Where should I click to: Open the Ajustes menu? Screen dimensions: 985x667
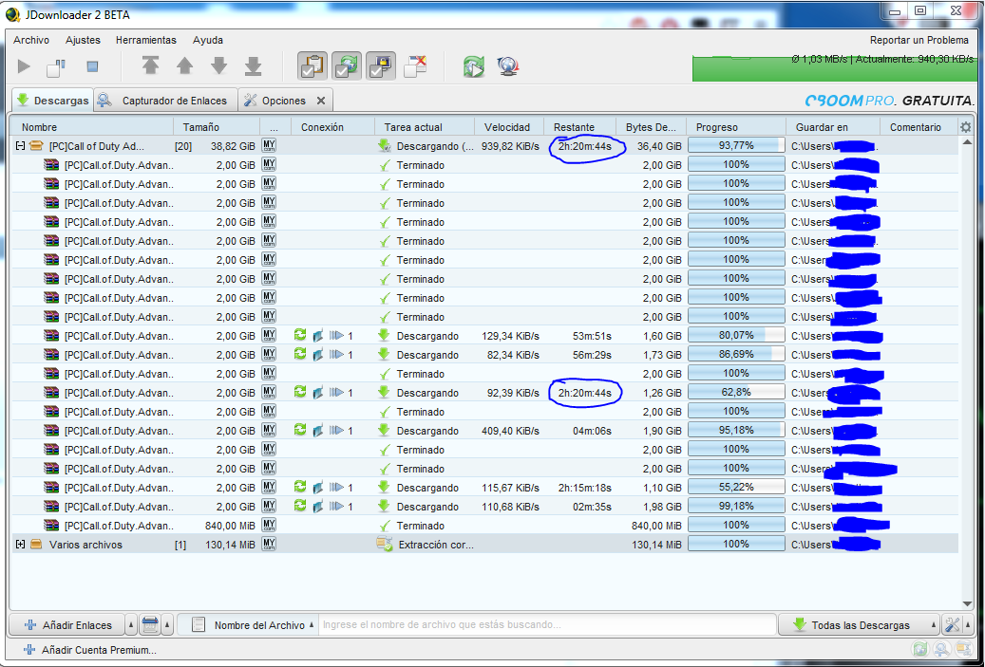tap(83, 40)
